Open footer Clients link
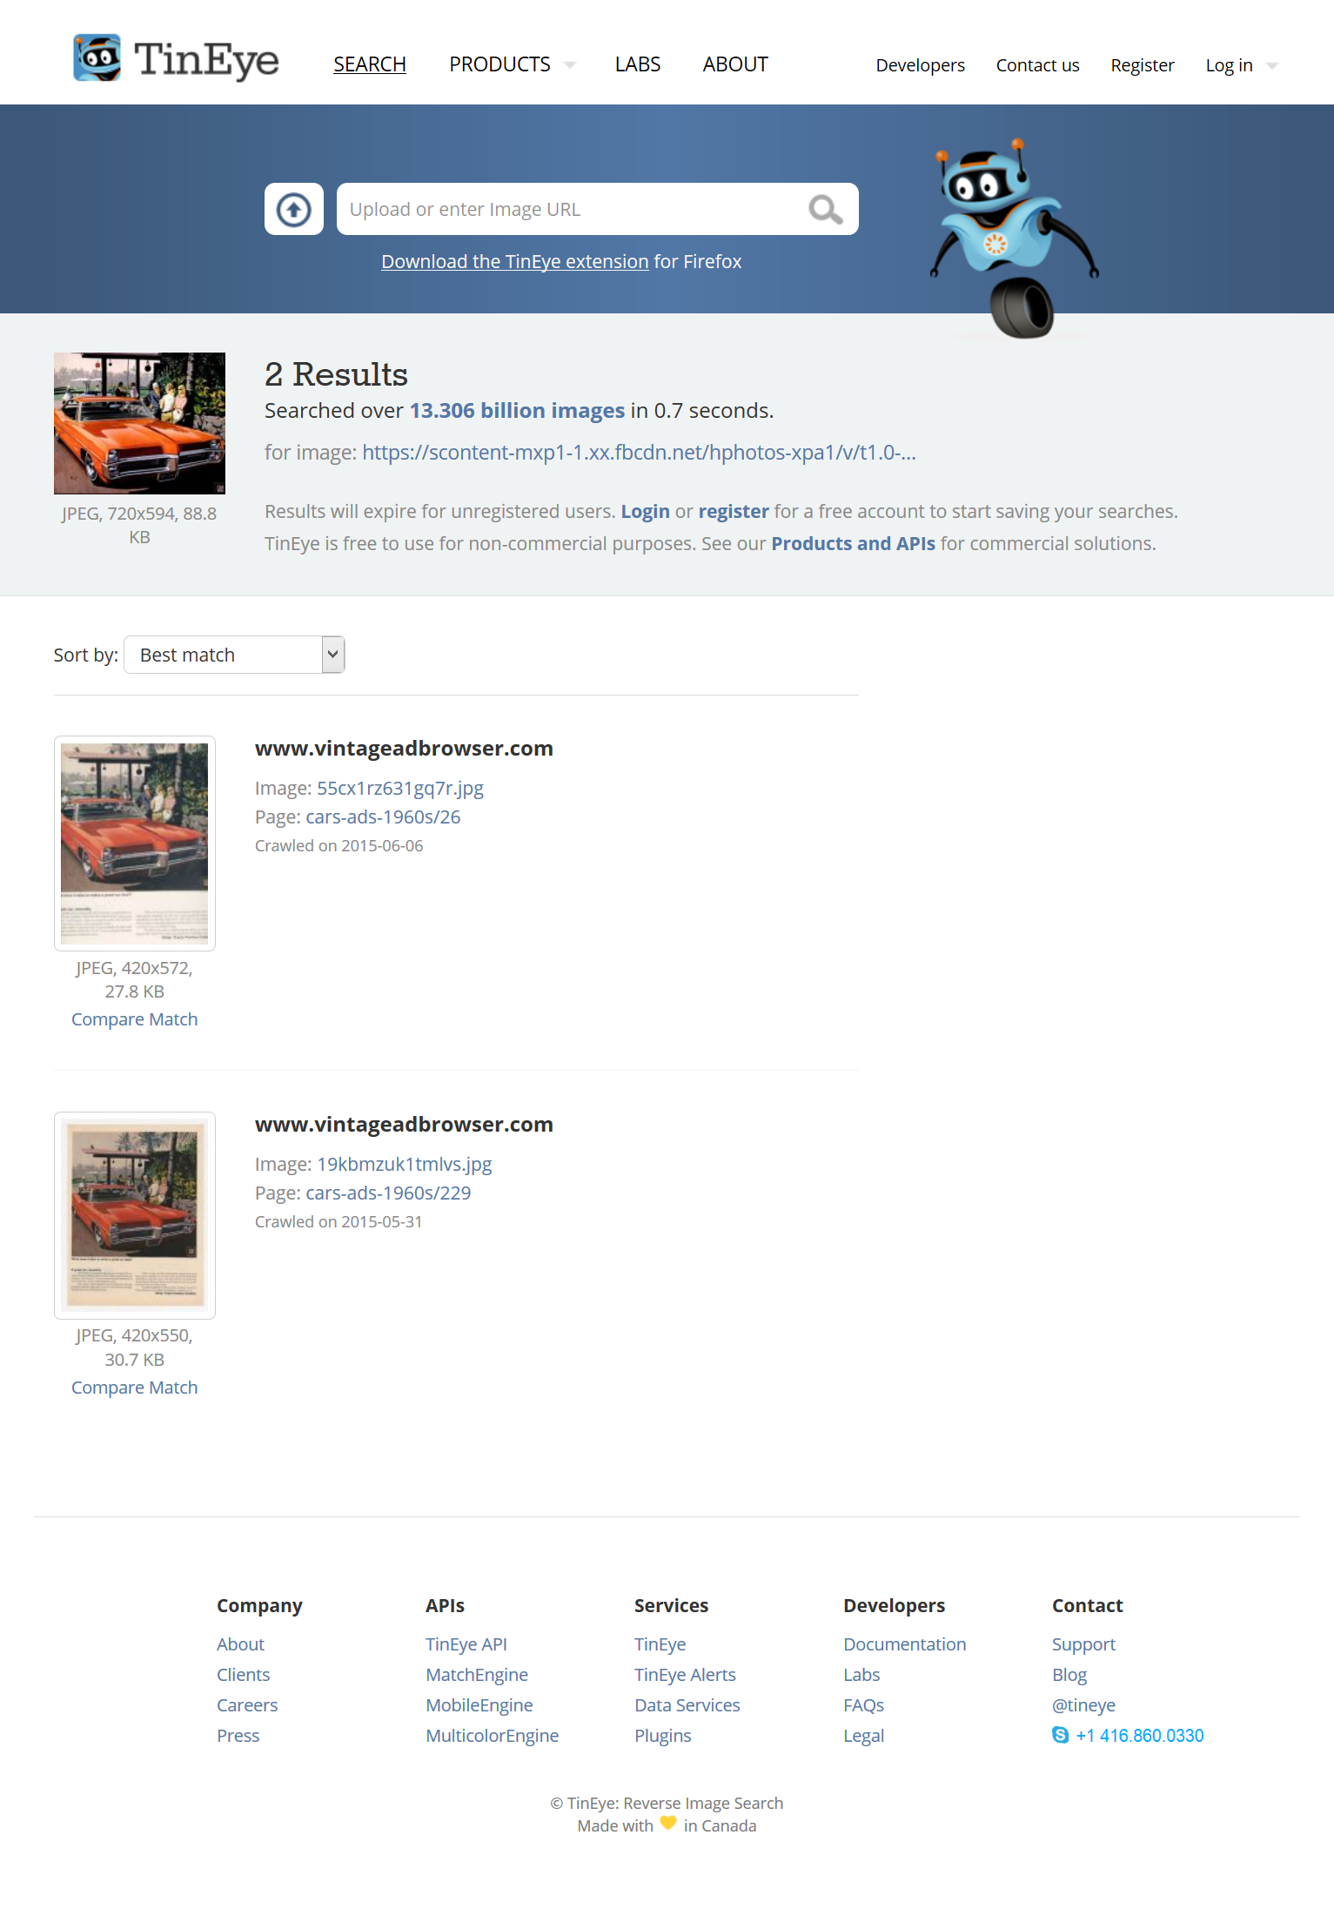This screenshot has width=1334, height=1909. (244, 1675)
